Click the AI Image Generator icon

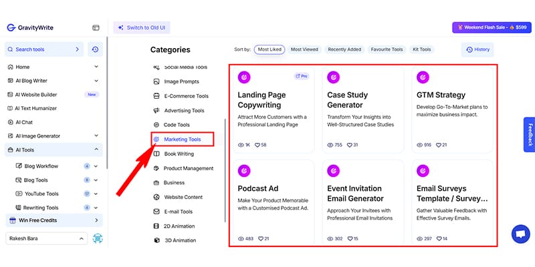10,136
